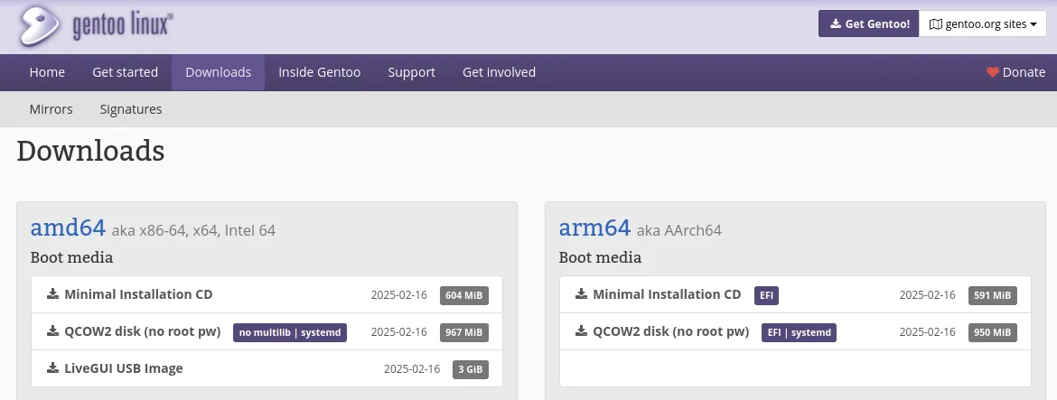Image resolution: width=1057 pixels, height=400 pixels.
Task: Follow the arm64 architecture heading link
Action: click(x=594, y=228)
